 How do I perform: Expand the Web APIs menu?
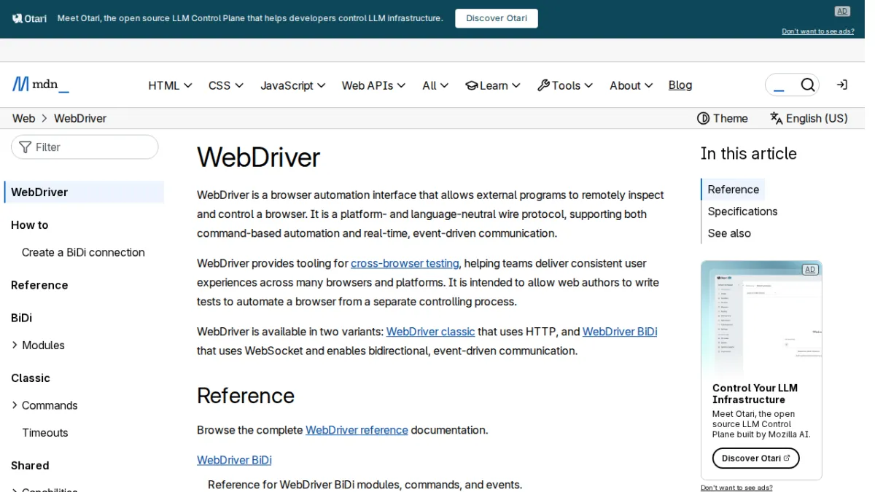click(x=374, y=85)
